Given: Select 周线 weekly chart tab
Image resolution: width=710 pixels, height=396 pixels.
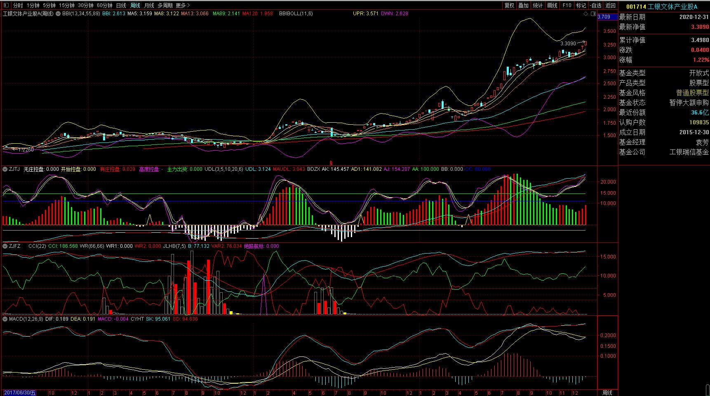Looking at the screenshot, I should point(135,5).
